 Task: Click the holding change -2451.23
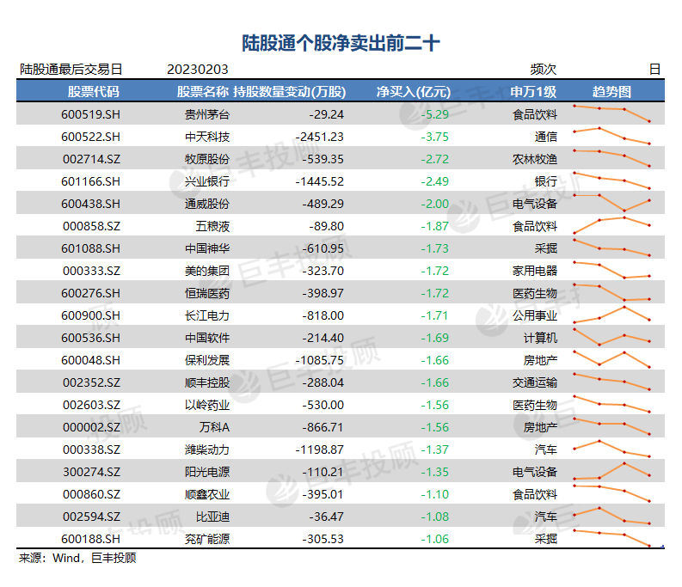coord(320,137)
